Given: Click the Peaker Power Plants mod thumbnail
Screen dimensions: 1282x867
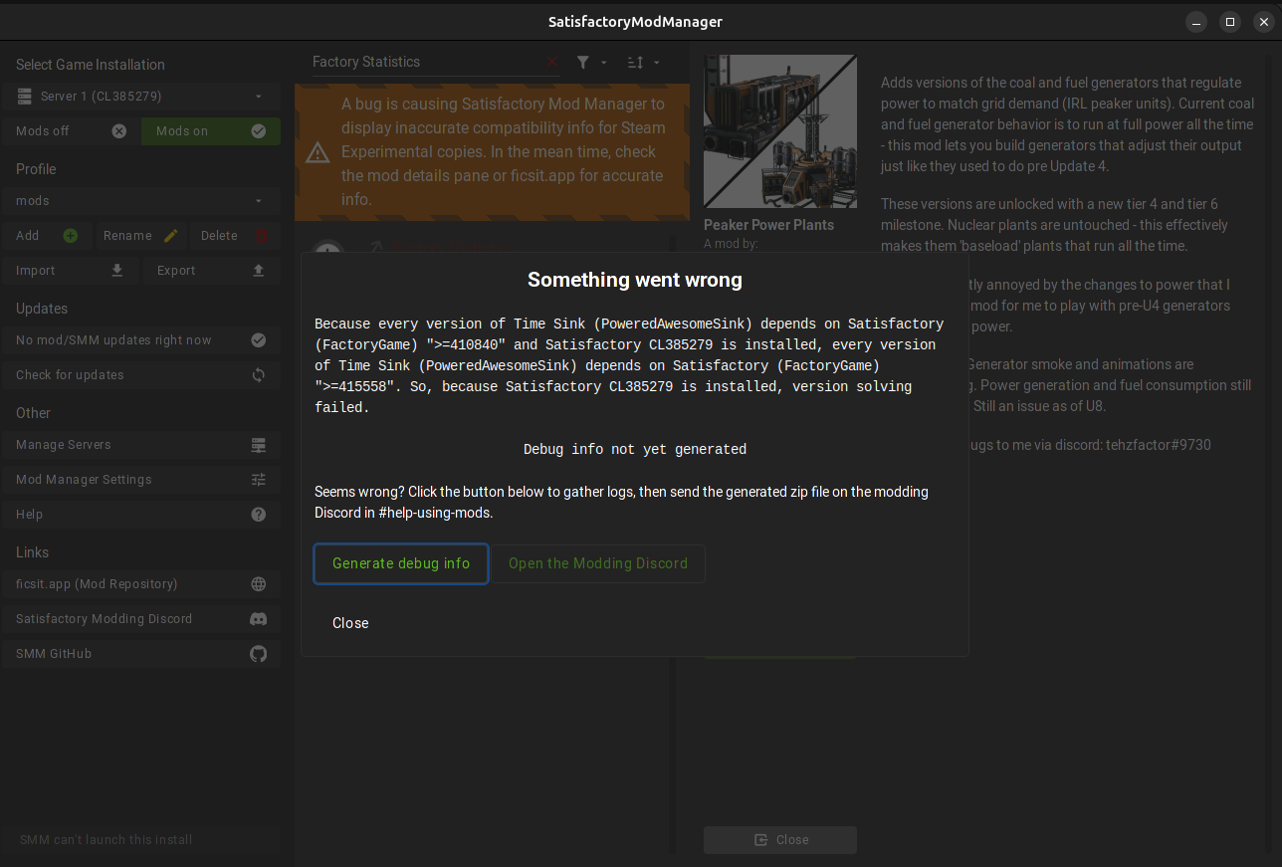Looking at the screenshot, I should (780, 131).
